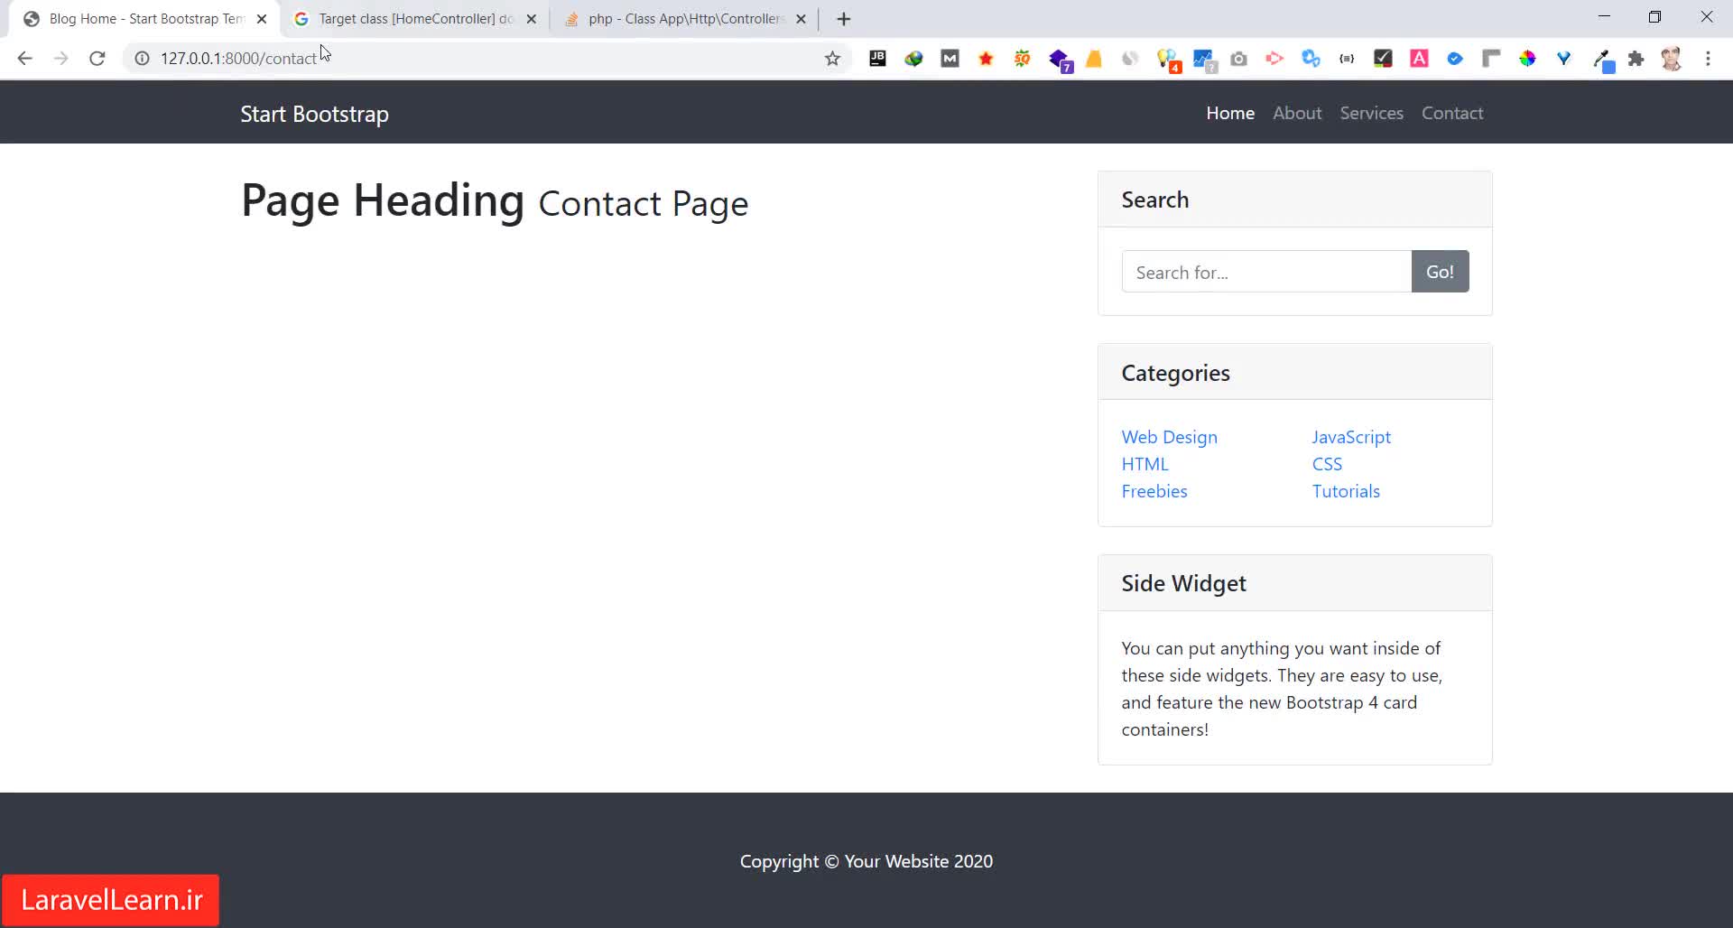Open the Extensions puzzle piece menu
Image resolution: width=1733 pixels, height=928 pixels.
[x=1636, y=59]
